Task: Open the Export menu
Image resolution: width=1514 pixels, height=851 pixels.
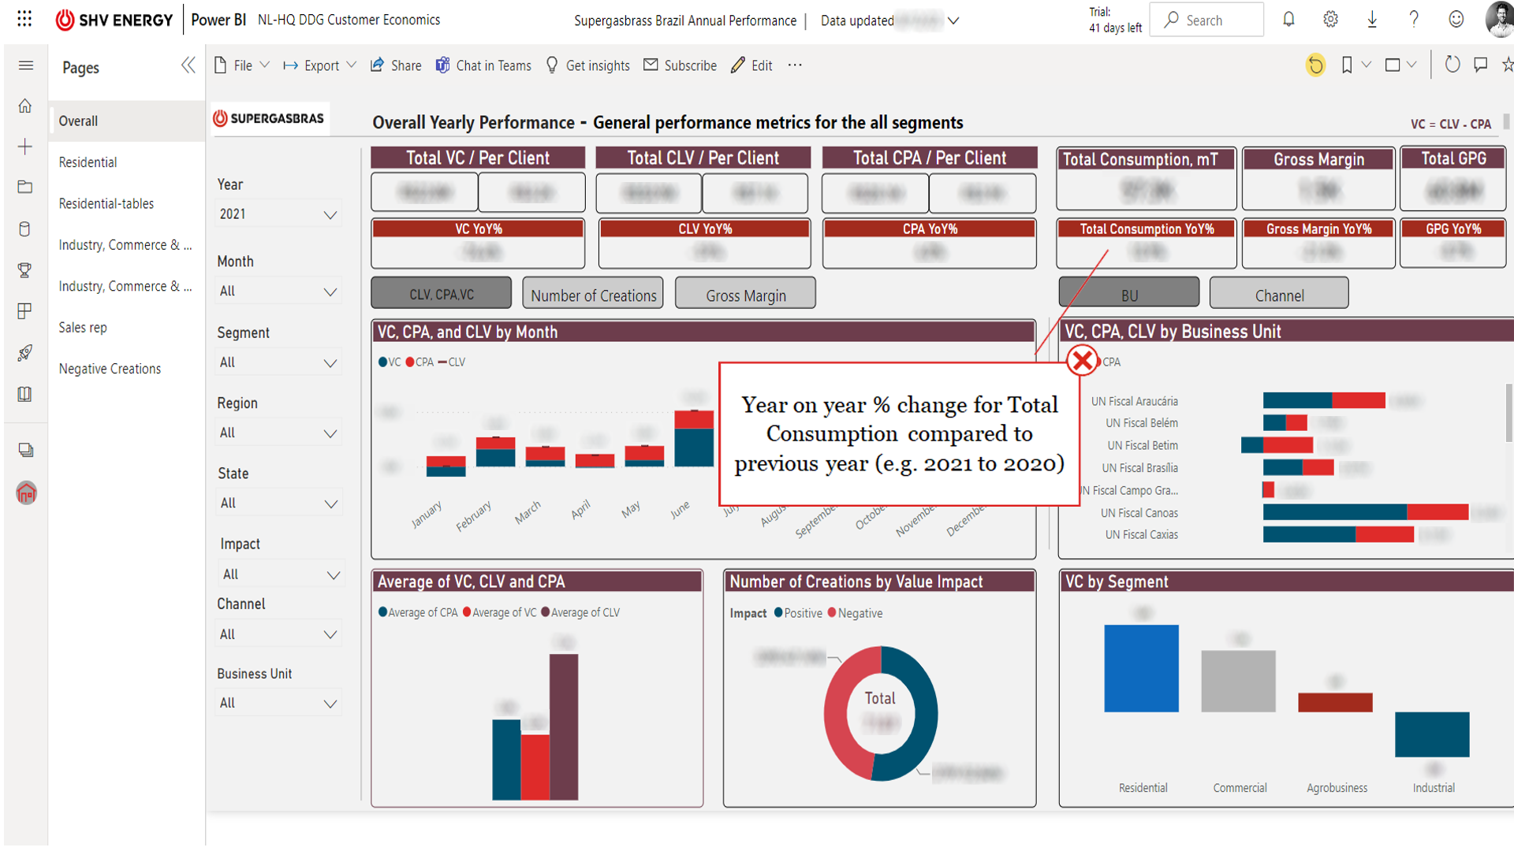Action: (x=320, y=65)
